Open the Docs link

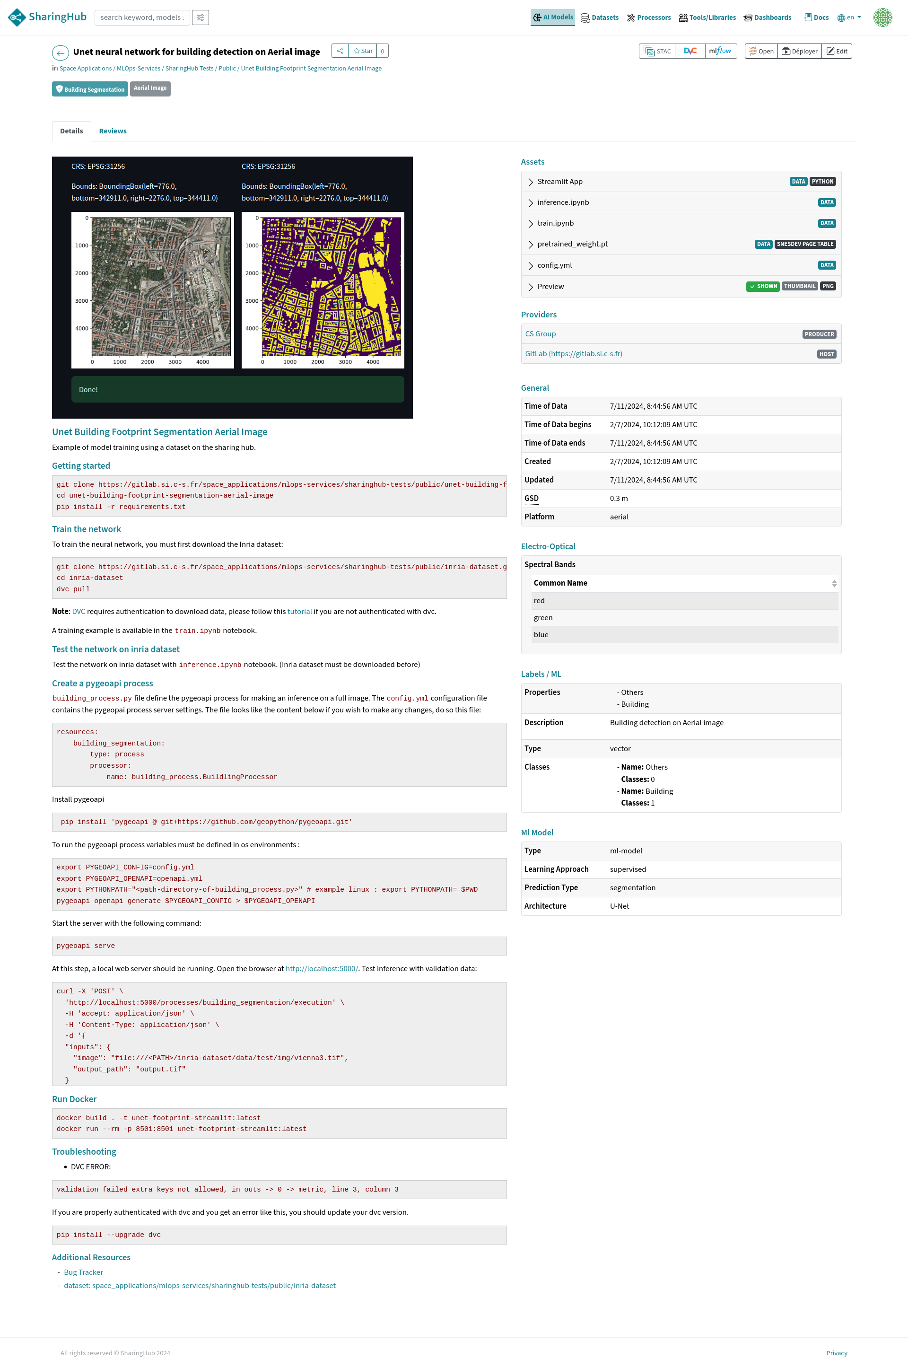pos(817,18)
